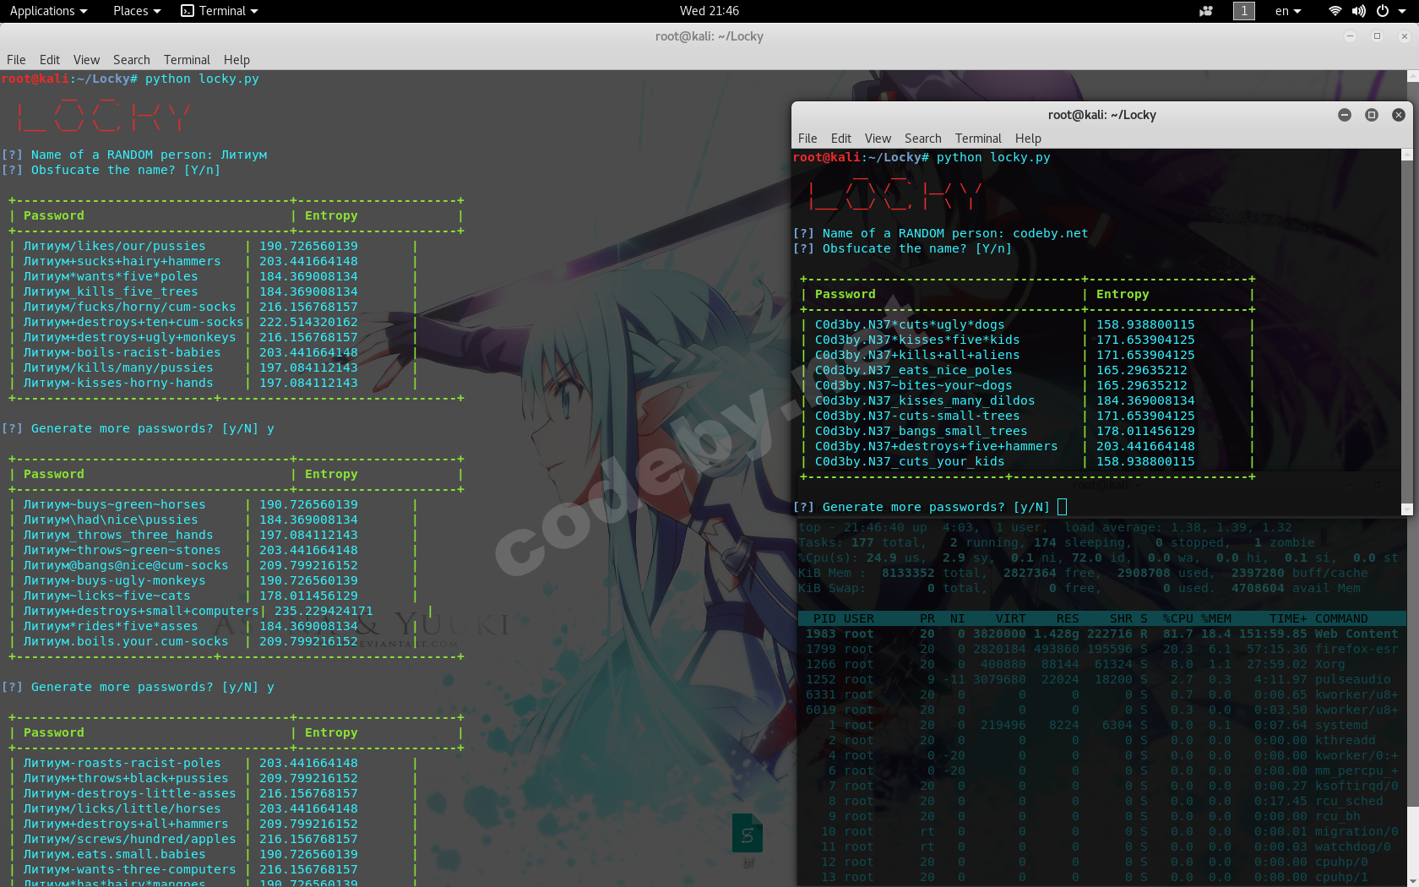Click password 'C0d3by.N37_eats_nice_poles'
This screenshot has height=887, width=1419.
pyautogui.click(x=913, y=370)
